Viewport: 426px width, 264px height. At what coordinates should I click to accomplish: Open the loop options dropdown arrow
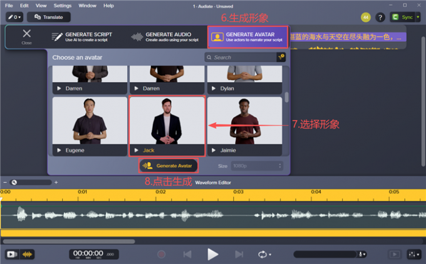coord(270,255)
